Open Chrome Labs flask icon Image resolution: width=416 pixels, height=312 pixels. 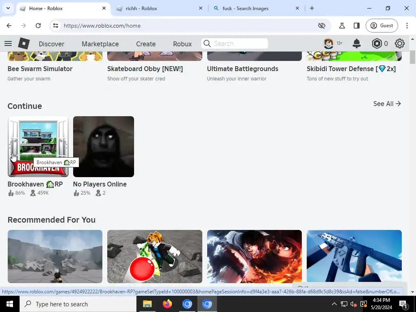342,26
